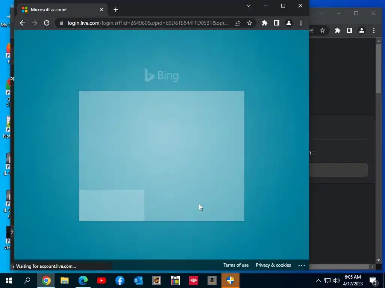View site info via the lock icon
The width and height of the screenshot is (385, 288).
(x=62, y=23)
